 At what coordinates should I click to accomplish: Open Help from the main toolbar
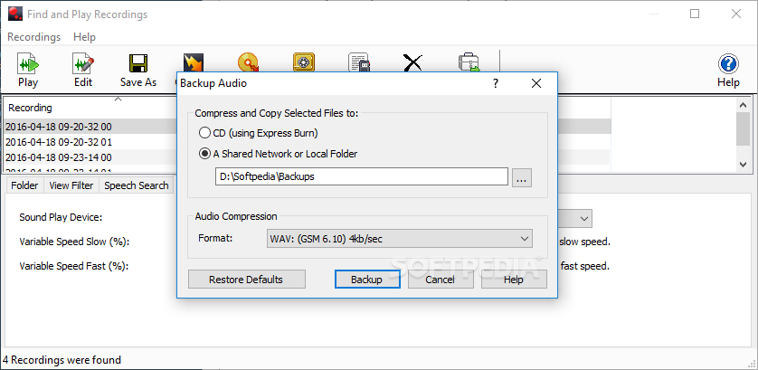(x=728, y=71)
